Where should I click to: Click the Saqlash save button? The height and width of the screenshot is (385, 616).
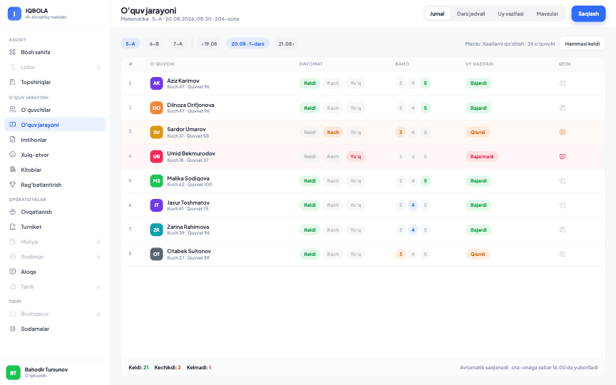588,14
